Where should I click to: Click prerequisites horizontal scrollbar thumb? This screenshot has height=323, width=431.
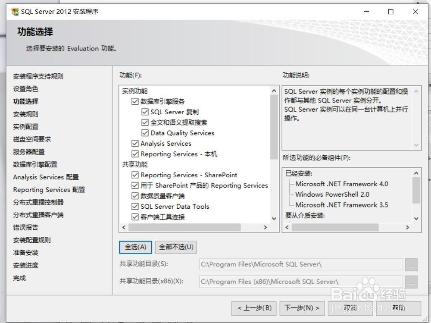point(335,227)
